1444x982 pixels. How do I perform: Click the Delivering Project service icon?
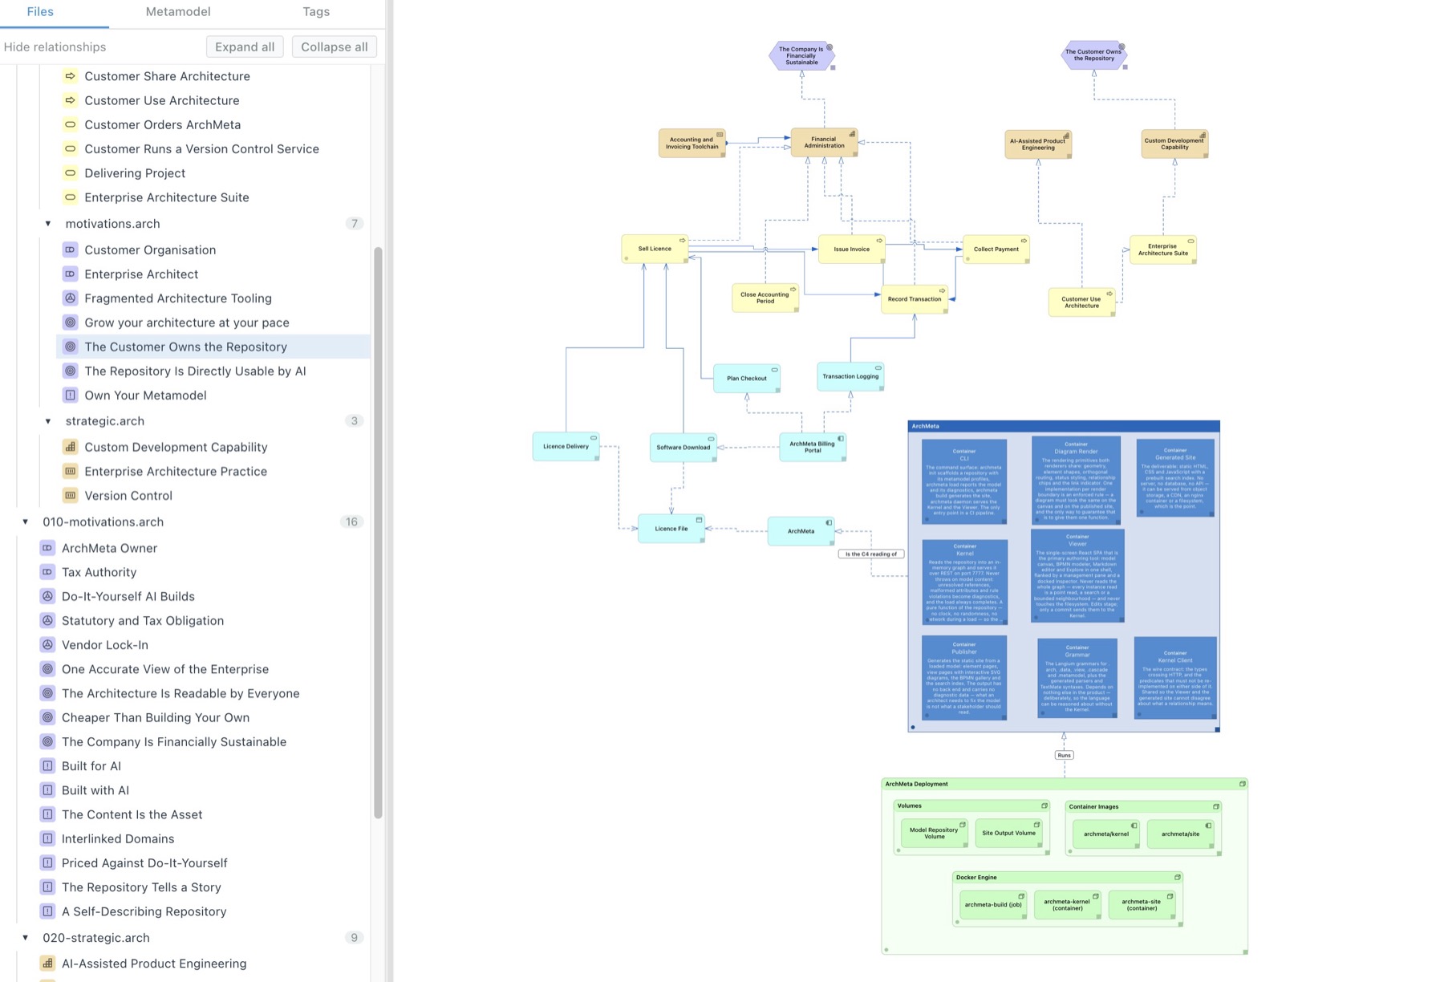[71, 173]
